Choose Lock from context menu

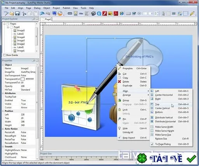click(x=134, y=110)
